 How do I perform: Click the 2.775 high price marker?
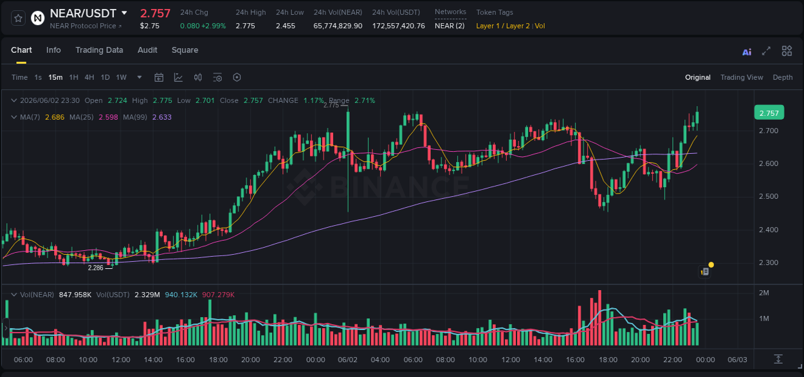pos(331,105)
